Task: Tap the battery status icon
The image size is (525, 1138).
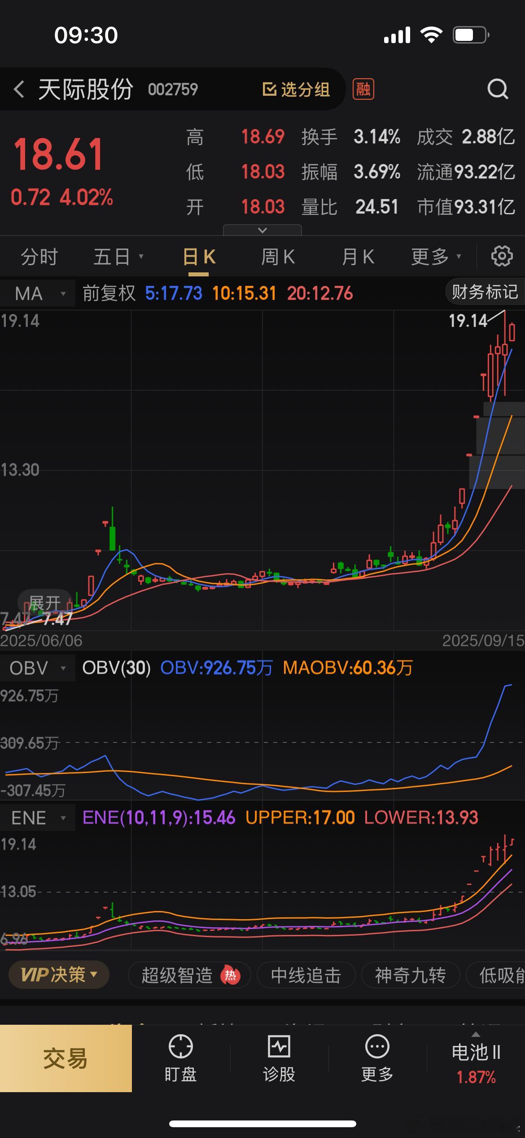Action: (x=471, y=35)
